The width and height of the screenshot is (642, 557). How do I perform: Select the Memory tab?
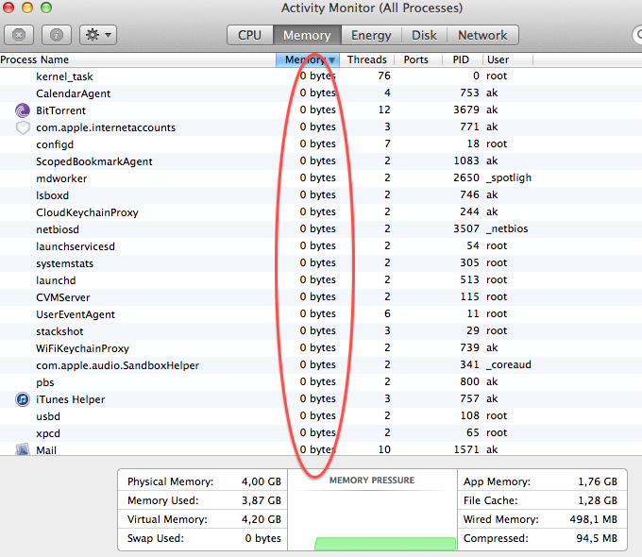click(x=307, y=35)
